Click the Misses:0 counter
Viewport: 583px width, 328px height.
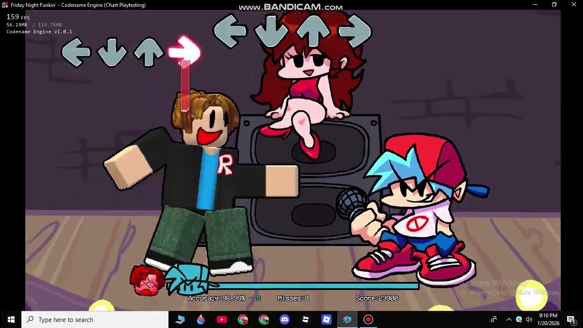293,298
